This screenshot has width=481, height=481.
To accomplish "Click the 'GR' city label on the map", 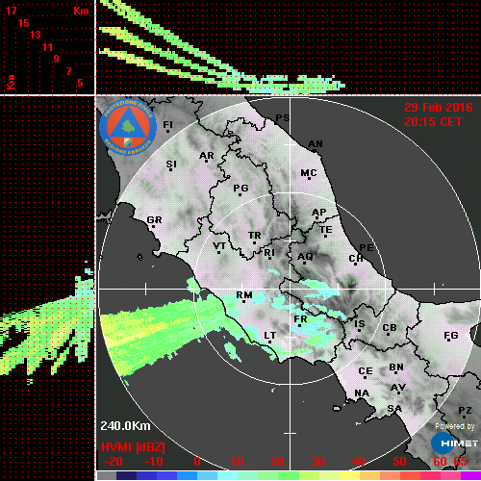I will click(x=154, y=220).
